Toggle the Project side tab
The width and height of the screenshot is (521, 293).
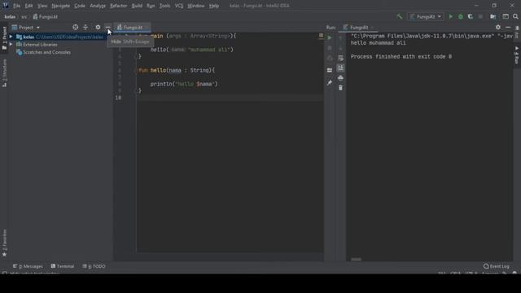(4, 38)
